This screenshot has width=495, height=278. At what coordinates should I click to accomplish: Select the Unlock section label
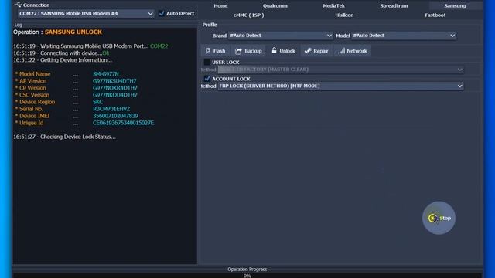287,51
